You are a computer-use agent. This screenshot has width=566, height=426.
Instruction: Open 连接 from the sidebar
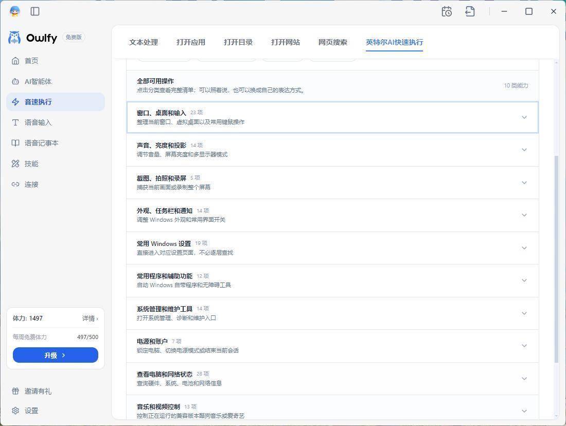click(56, 184)
